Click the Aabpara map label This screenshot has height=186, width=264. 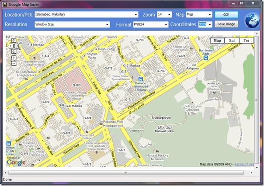coord(192,68)
